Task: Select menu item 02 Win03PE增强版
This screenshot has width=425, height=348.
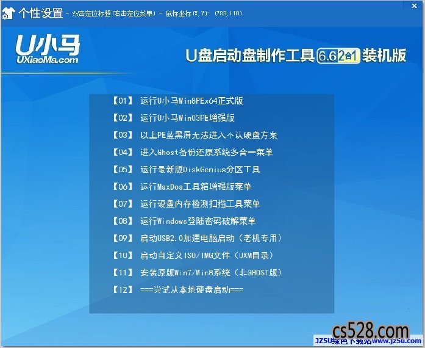Action: [173, 118]
